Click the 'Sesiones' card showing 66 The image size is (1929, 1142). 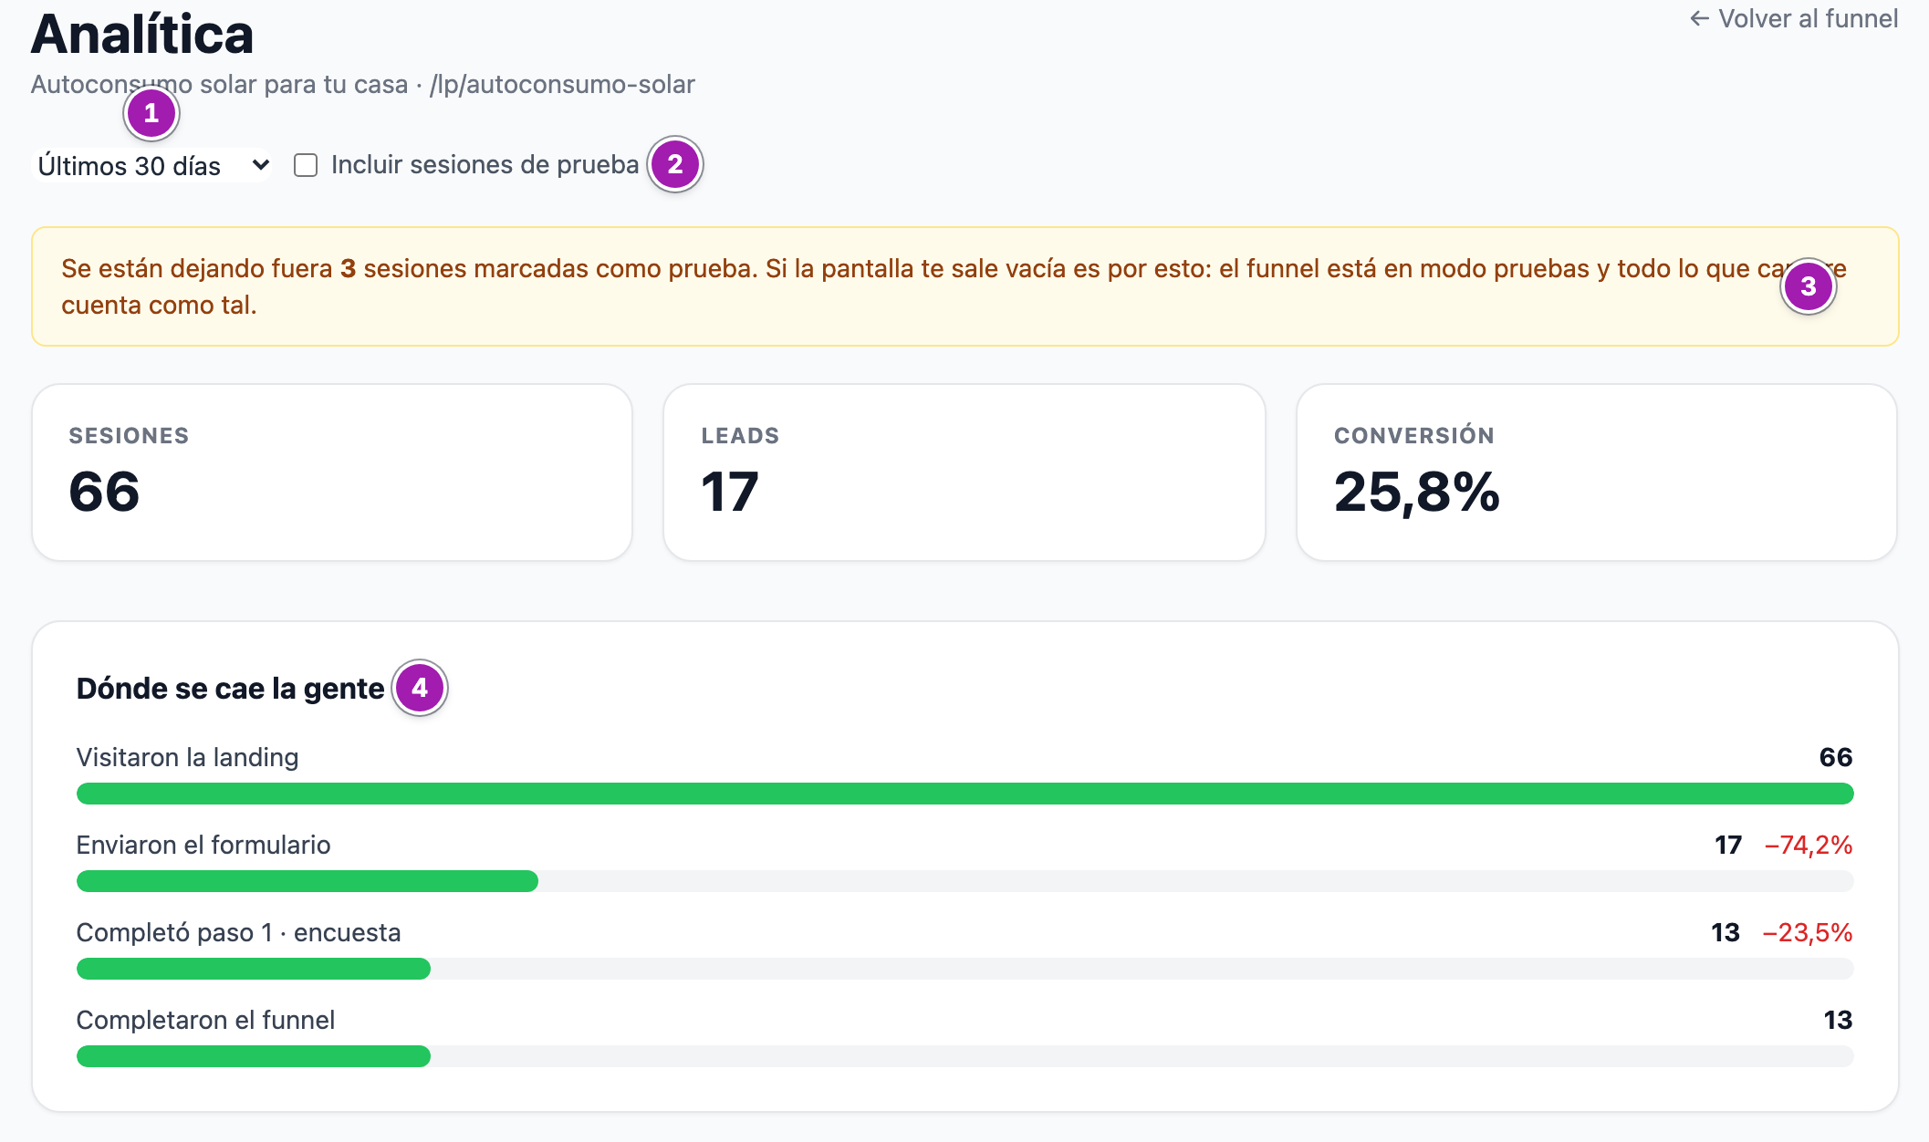(332, 472)
